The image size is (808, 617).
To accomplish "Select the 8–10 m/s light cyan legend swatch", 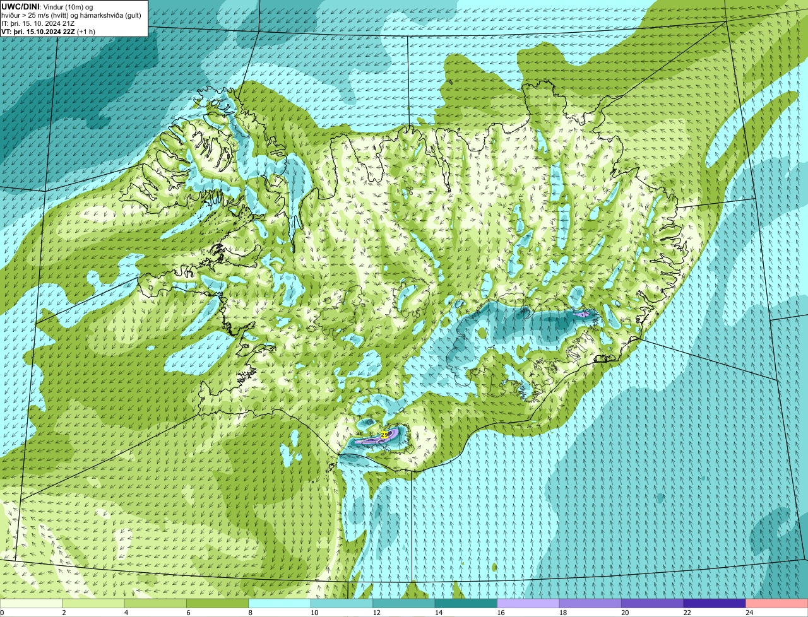I will point(280,604).
